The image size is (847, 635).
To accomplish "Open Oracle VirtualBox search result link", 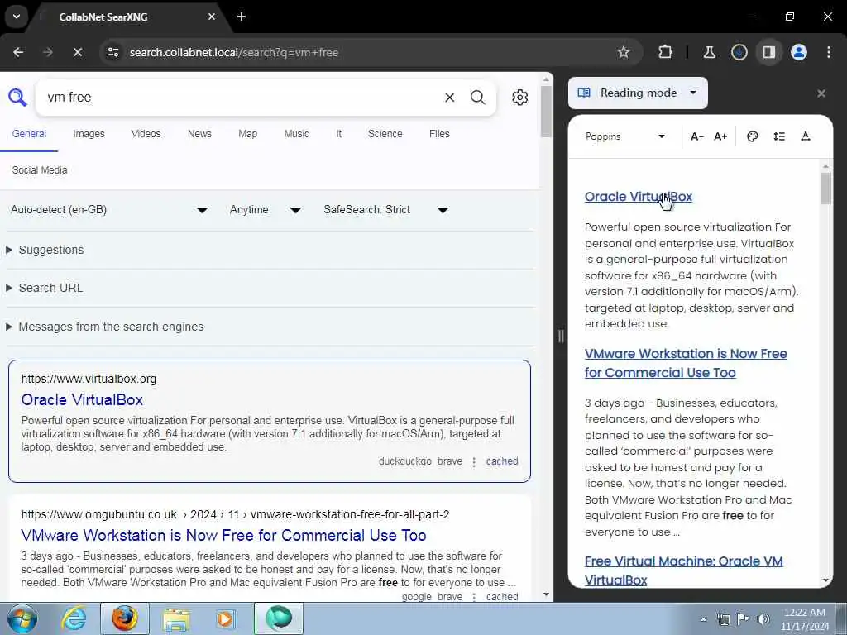I will pos(82,399).
